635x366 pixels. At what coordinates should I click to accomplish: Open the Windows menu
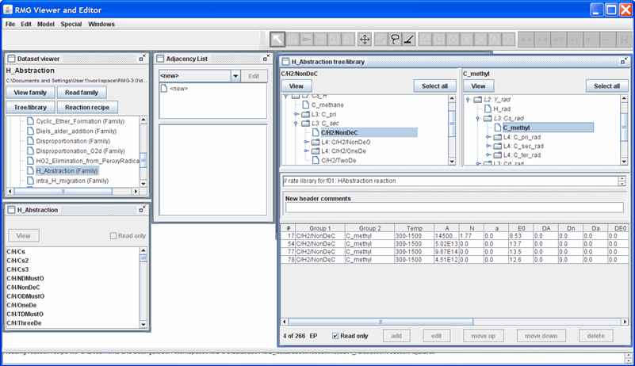[101, 24]
